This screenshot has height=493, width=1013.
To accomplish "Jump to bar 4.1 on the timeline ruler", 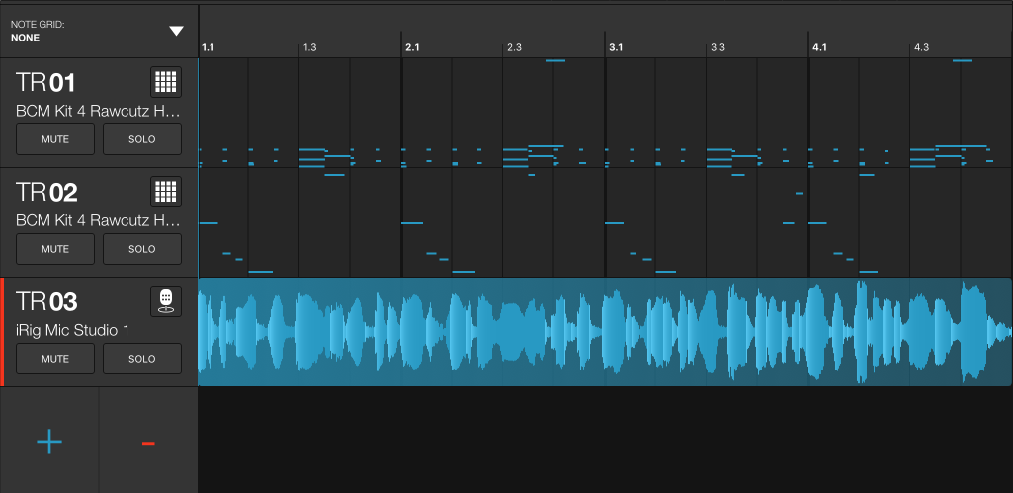I will [820, 47].
